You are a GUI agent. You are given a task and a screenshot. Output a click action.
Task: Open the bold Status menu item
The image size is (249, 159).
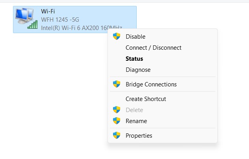click(x=134, y=59)
